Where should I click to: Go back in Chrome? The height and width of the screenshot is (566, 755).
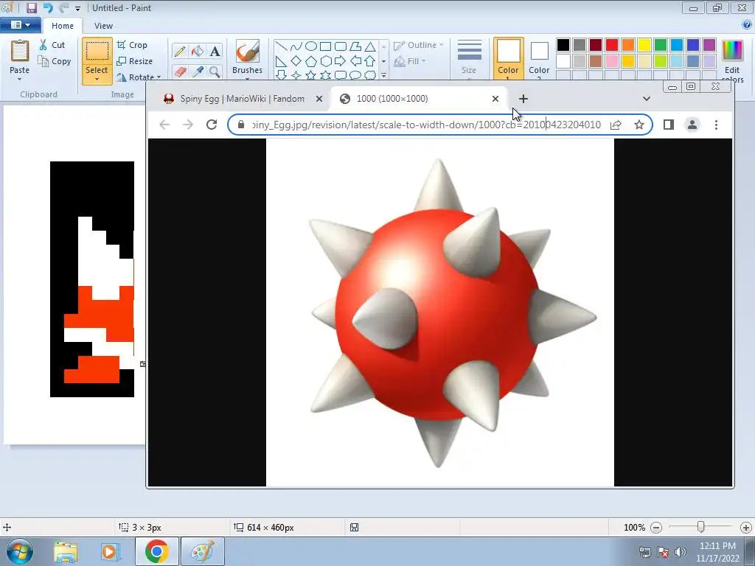pos(164,125)
